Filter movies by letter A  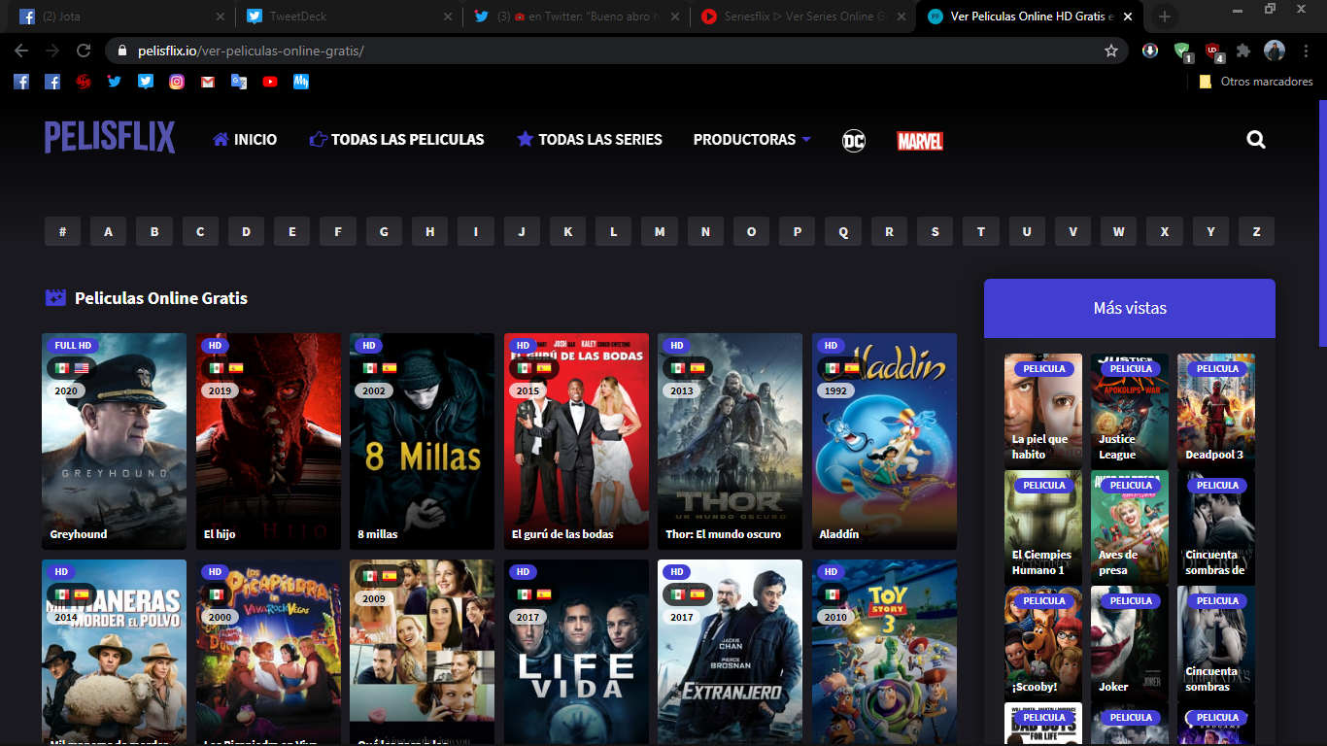click(x=108, y=231)
